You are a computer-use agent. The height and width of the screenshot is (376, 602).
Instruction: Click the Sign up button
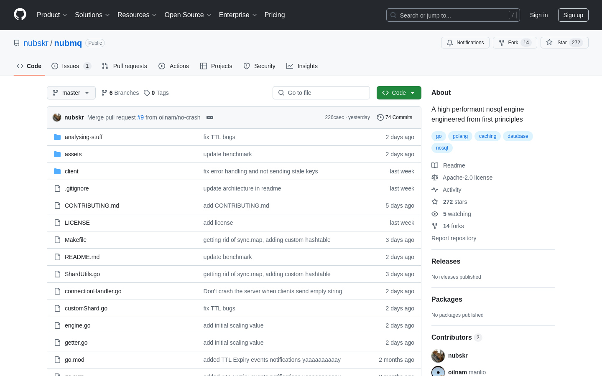[x=573, y=15]
